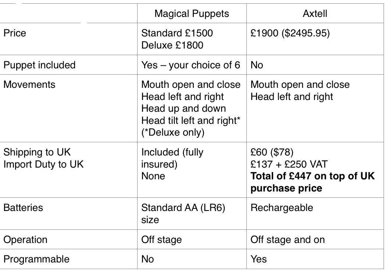The width and height of the screenshot is (388, 272).
Task: Select the 'Yes – your choice of 6' cell
Action: pos(191,65)
